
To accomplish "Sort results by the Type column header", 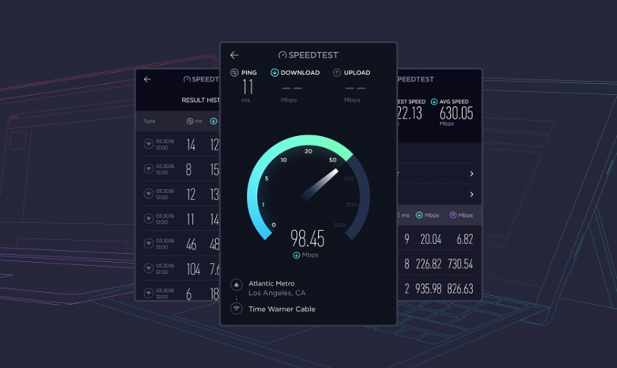I will [149, 121].
